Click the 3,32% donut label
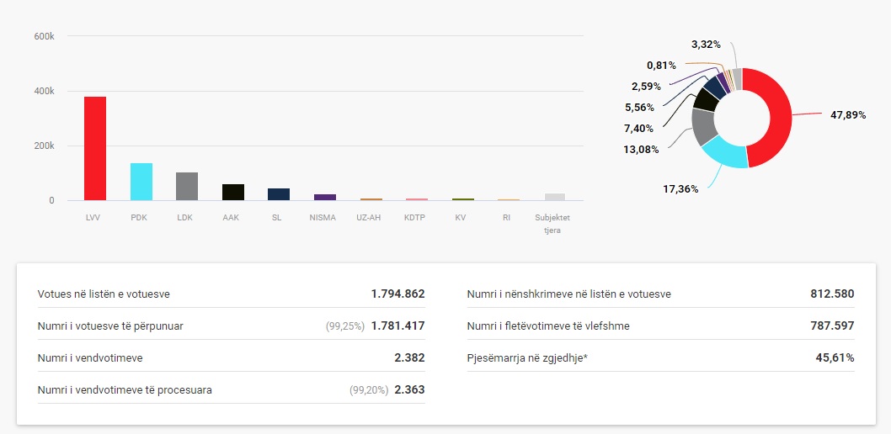 [x=705, y=44]
